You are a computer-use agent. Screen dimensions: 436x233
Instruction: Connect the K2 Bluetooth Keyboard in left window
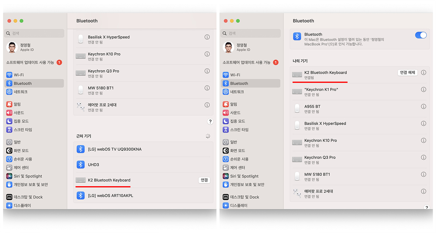[205, 180]
